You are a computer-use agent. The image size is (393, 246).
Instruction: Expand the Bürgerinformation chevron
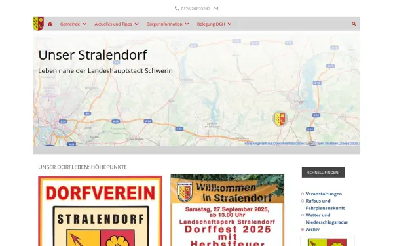[x=187, y=24]
